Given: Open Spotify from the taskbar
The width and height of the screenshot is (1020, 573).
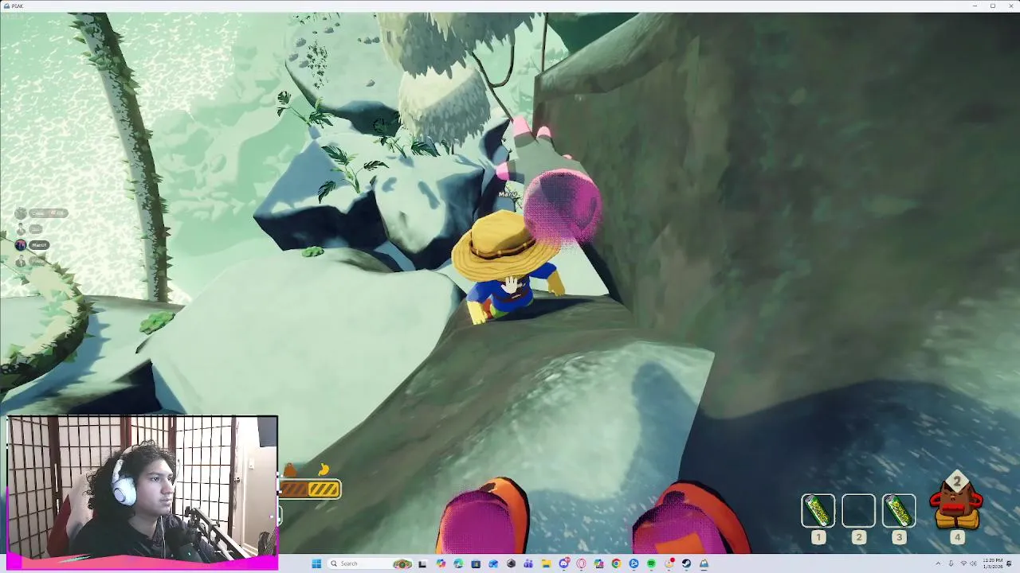Looking at the screenshot, I should click(x=651, y=563).
